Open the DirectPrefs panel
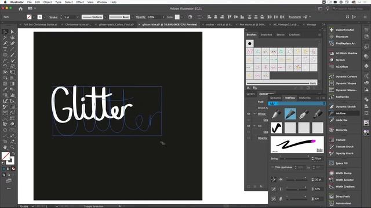Image resolution: width=371 pixels, height=208 pixels. pos(343,196)
